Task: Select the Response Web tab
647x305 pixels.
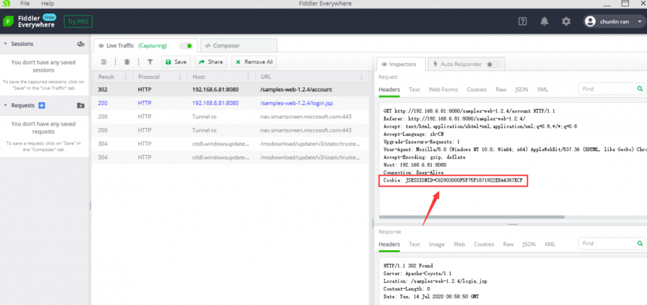Action: 459,244
